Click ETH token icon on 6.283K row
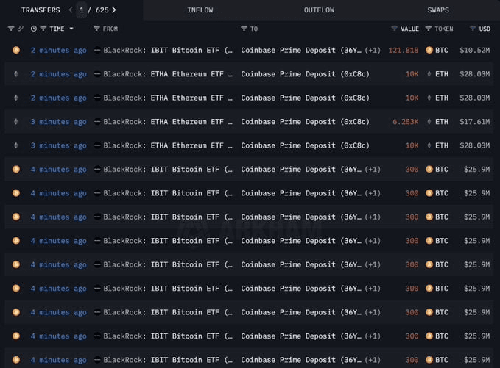This screenshot has height=368, width=500. pos(429,122)
